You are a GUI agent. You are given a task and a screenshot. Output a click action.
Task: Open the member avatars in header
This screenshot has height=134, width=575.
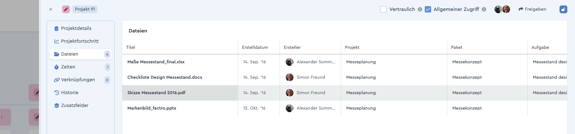click(x=502, y=9)
